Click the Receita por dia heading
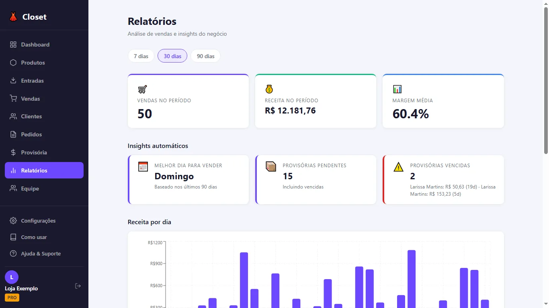 click(150, 222)
